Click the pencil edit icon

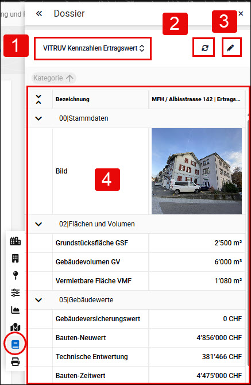point(230,48)
